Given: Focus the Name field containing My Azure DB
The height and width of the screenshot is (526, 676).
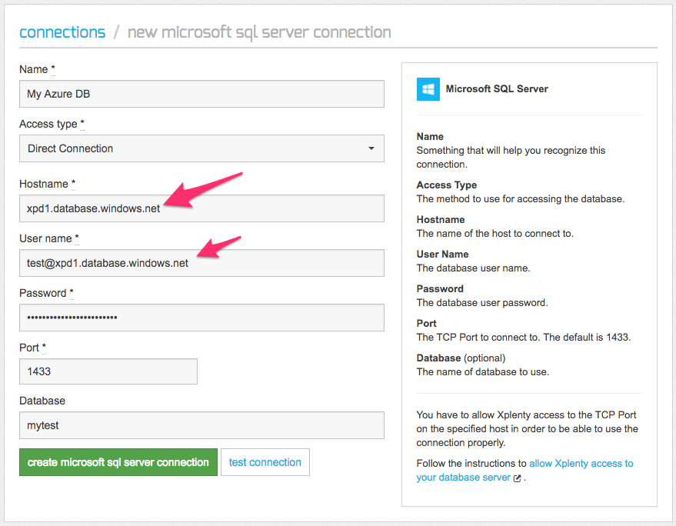Looking at the screenshot, I should [x=201, y=94].
